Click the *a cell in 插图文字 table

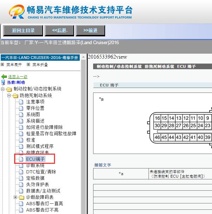(121, 174)
